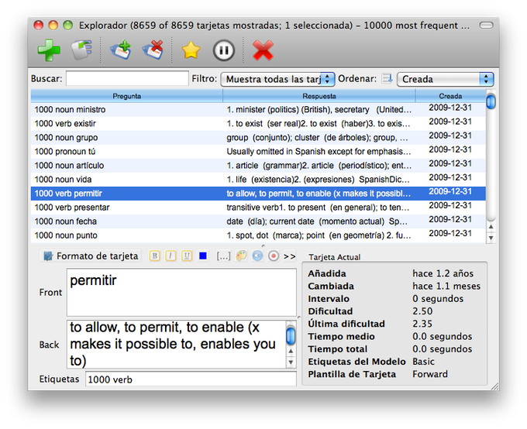Click the Buscar search field

pyautogui.click(x=127, y=79)
